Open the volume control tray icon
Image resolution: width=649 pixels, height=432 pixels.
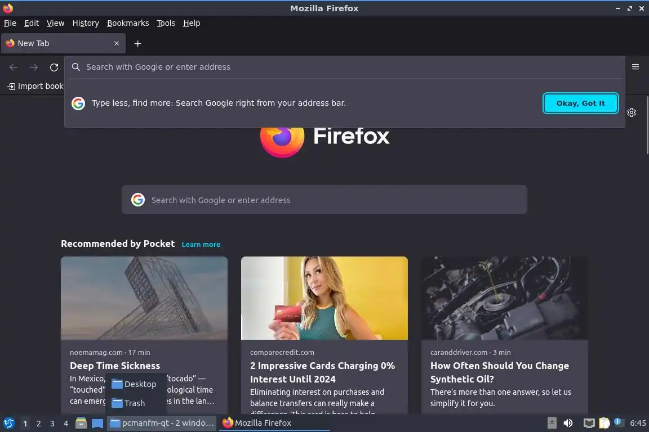tap(568, 423)
